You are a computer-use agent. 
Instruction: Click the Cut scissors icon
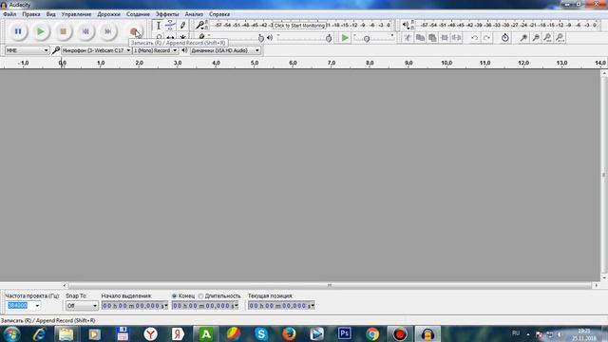(408, 38)
